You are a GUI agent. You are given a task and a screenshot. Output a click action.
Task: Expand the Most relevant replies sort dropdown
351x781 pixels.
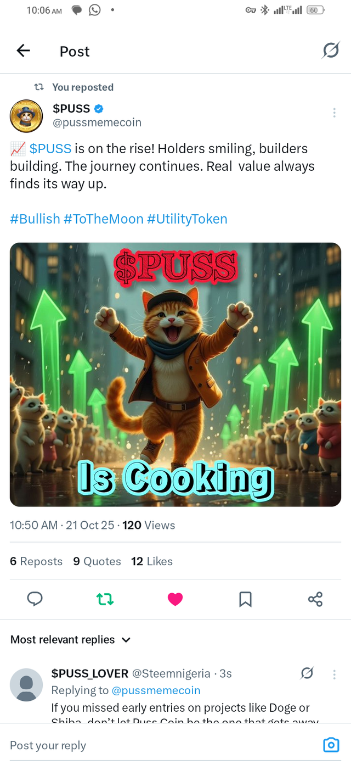tap(71, 639)
